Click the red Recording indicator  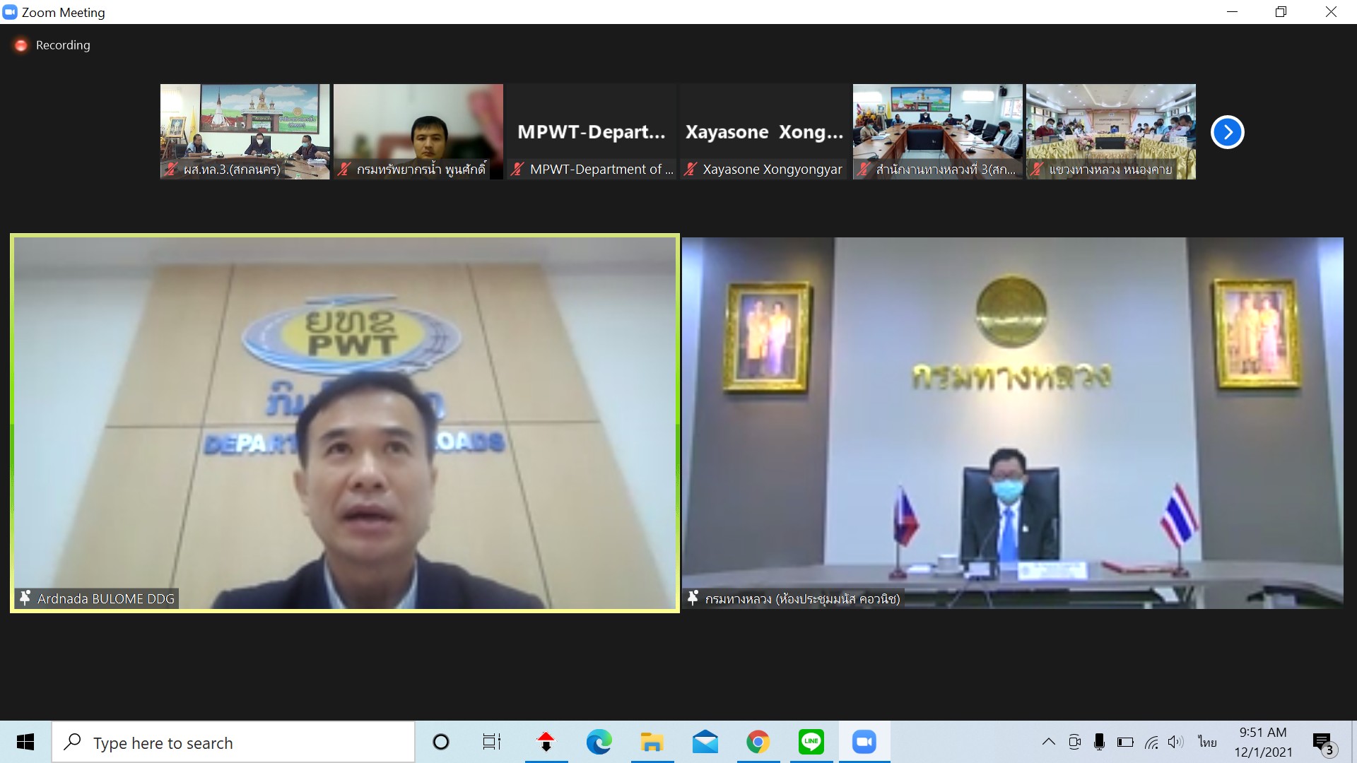tap(21, 45)
